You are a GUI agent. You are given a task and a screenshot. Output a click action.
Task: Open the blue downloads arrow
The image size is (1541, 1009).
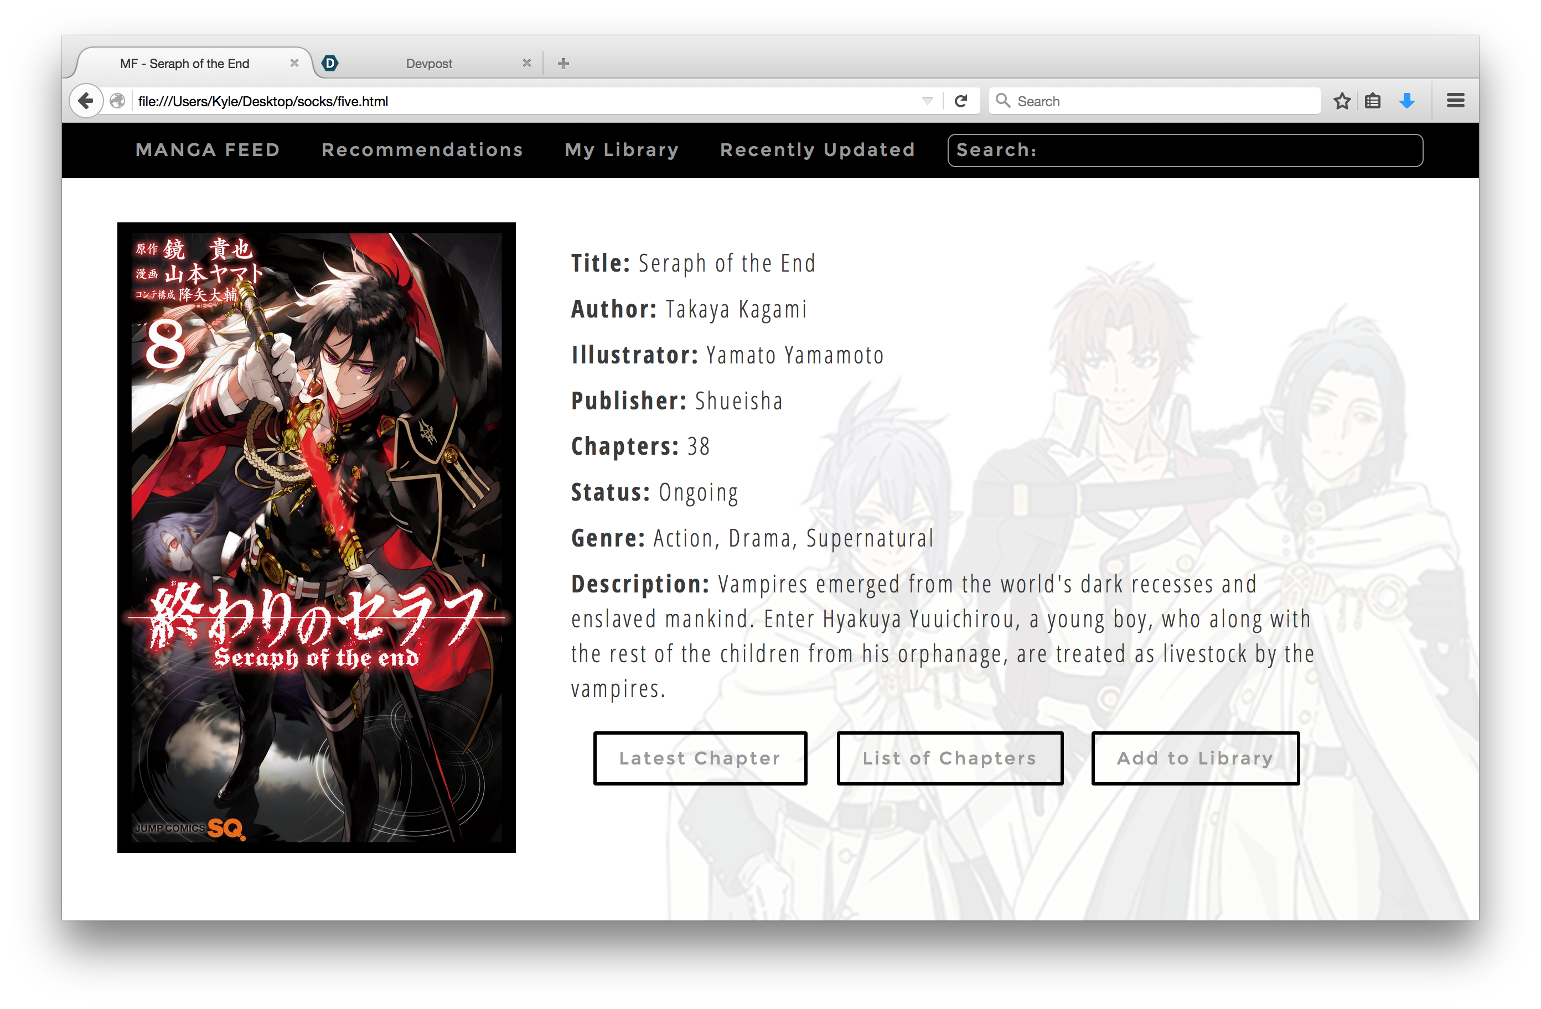[x=1406, y=101]
